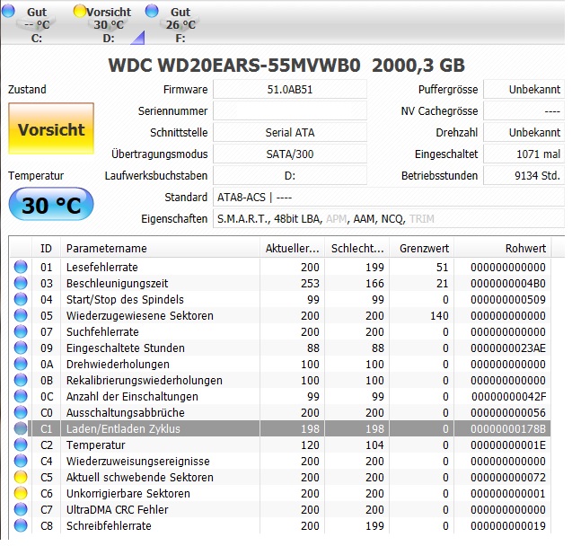Viewport: 572px width, 546px height.
Task: Select the Suchfehlerrate parameter name
Action: coord(102,331)
